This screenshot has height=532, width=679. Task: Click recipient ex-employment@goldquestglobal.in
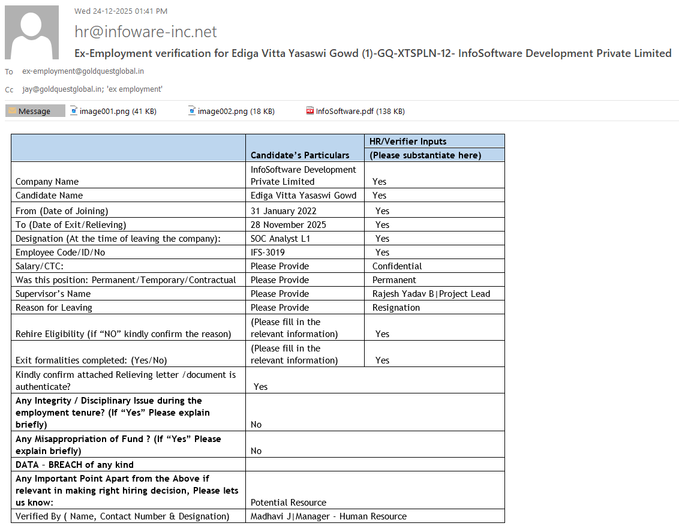coord(83,71)
